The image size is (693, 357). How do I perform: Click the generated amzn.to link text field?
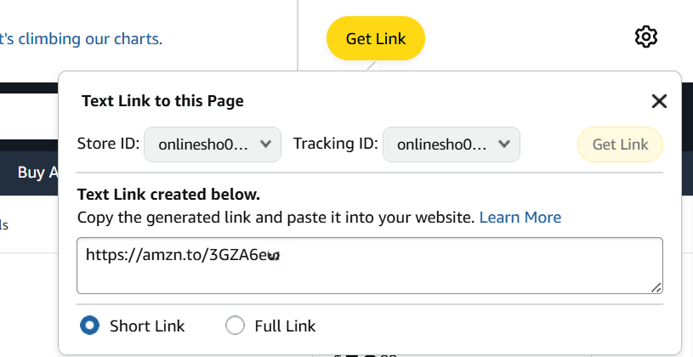[370, 265]
